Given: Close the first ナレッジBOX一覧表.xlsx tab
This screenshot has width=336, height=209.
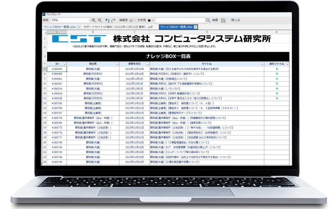Looking at the screenshot, I should (79, 27).
